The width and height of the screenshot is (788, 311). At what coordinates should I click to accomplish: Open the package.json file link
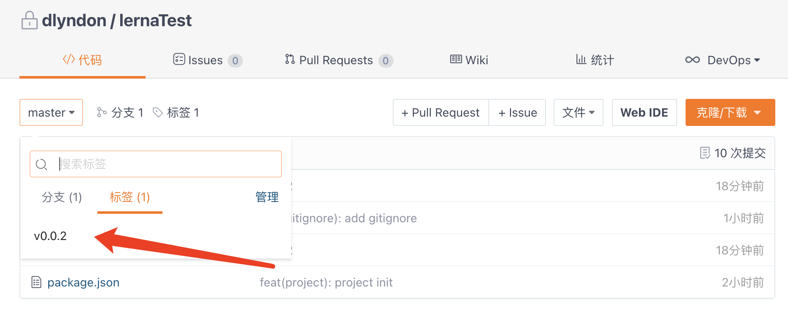tap(83, 282)
